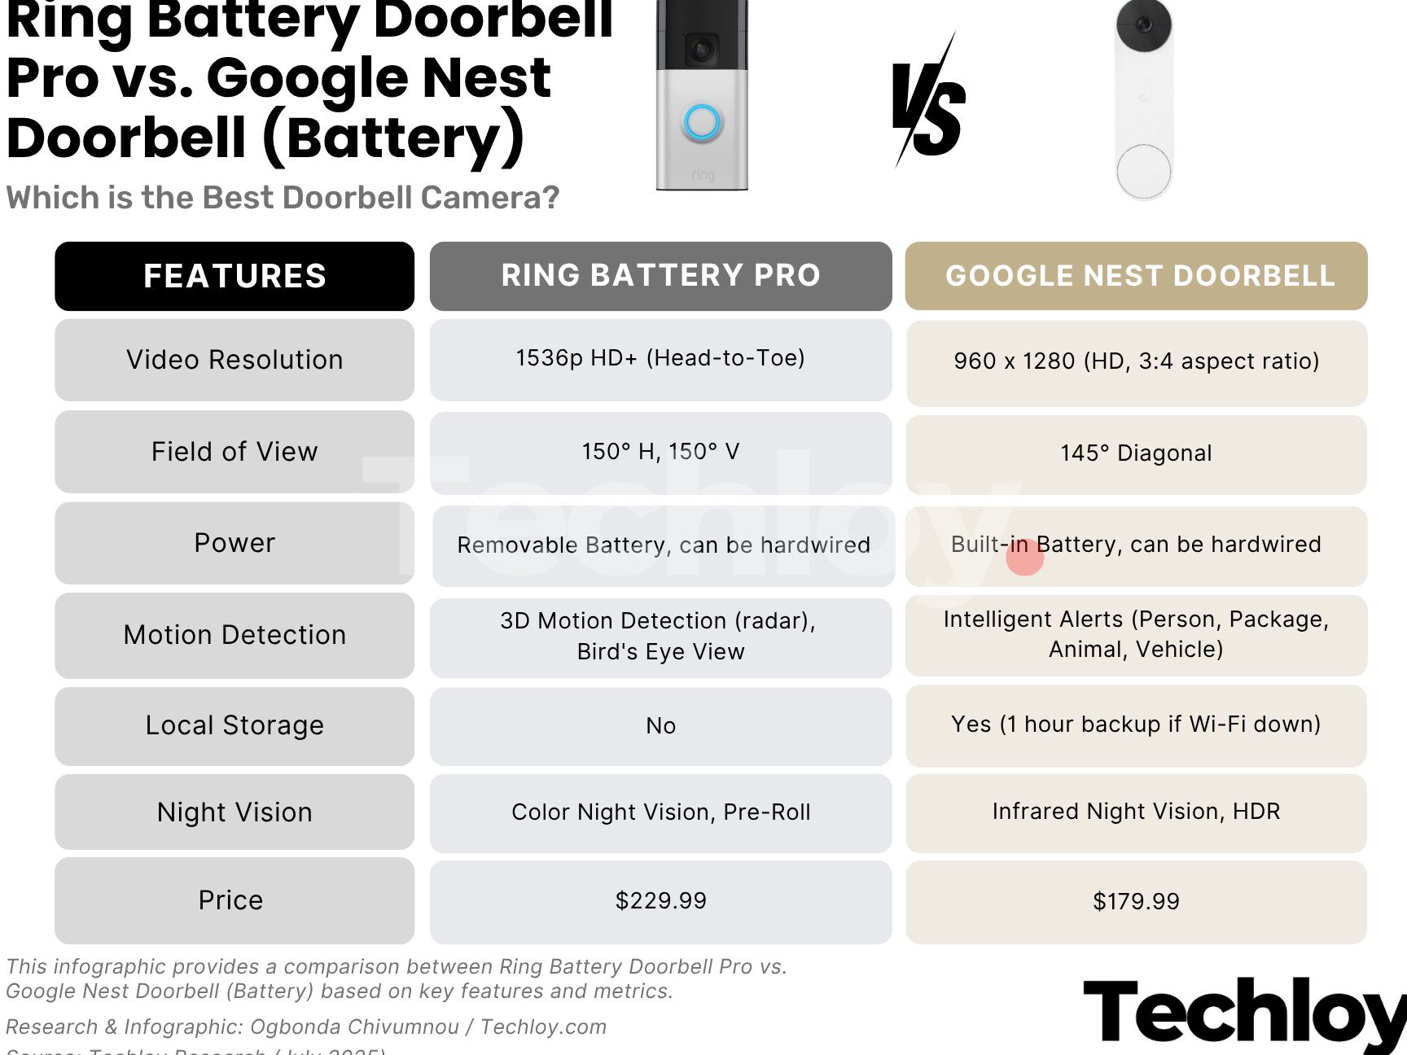Image resolution: width=1407 pixels, height=1055 pixels.
Task: Click the Techloy logo at bottom right
Action: (1243, 1012)
